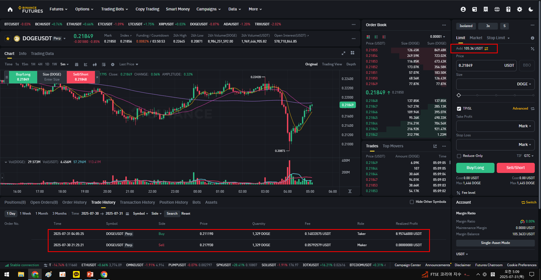Open the Last Price dropdown

coord(129,64)
